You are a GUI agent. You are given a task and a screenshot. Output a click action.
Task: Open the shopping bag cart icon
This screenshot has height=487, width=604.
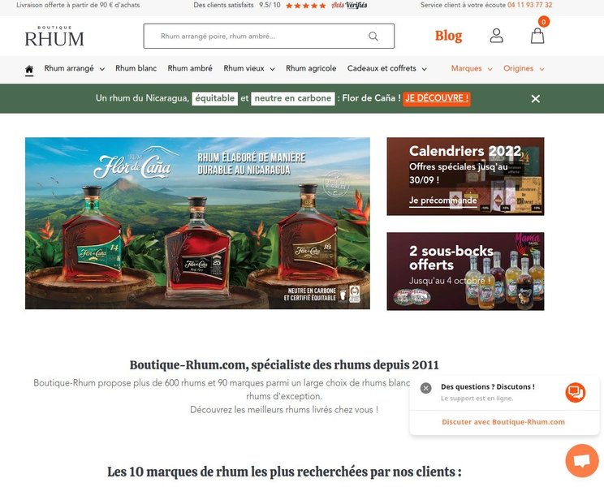click(x=537, y=37)
